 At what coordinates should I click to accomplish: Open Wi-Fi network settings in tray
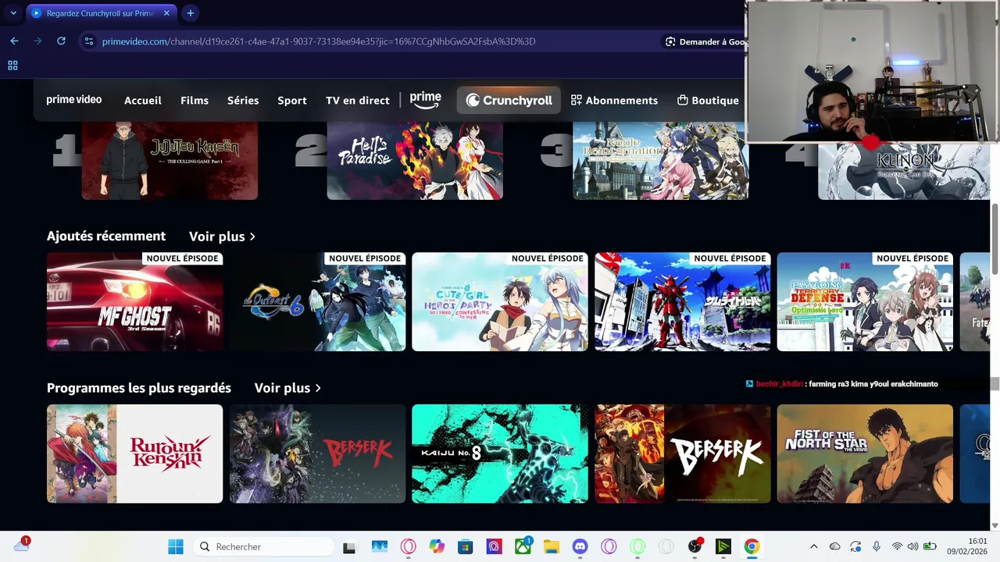[x=897, y=546]
